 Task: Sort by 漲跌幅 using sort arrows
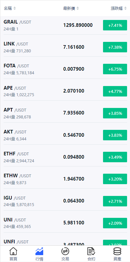(125, 9)
